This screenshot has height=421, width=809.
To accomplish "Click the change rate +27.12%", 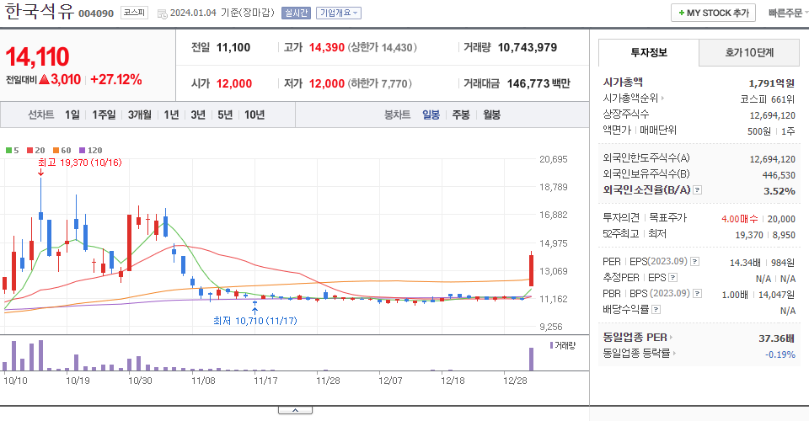I will 115,79.
